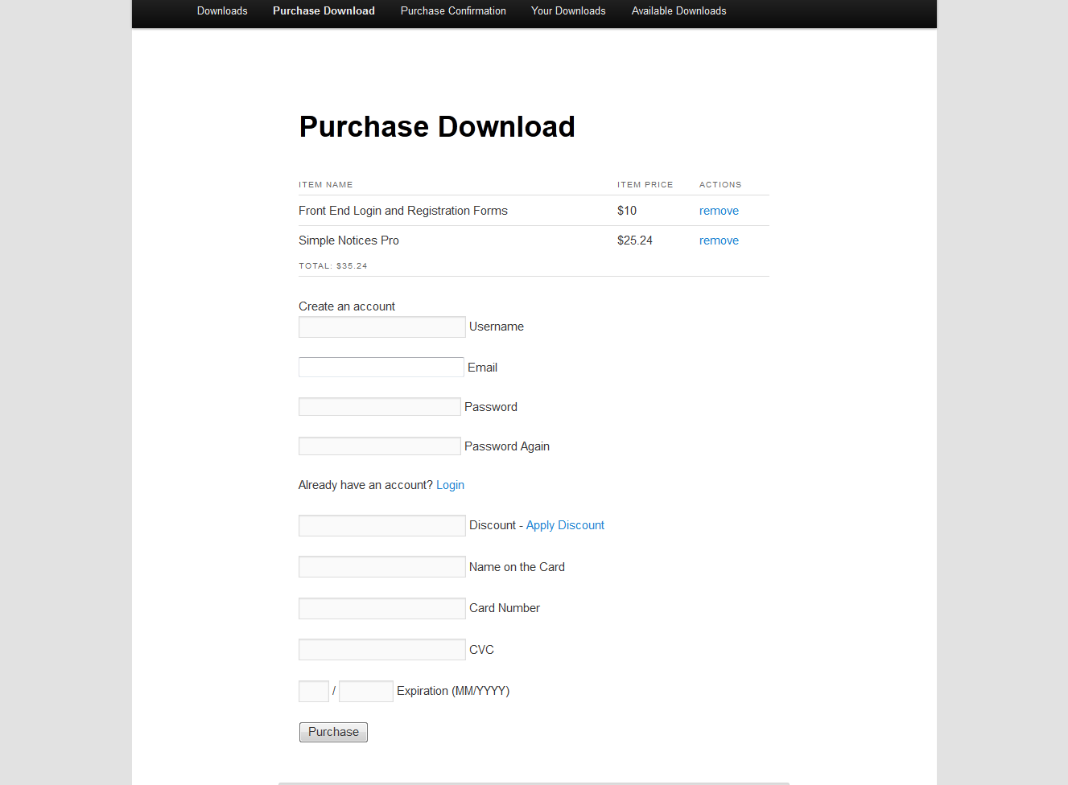Remove Front End Login and Registration Forms
The image size is (1068, 785).
(719, 211)
